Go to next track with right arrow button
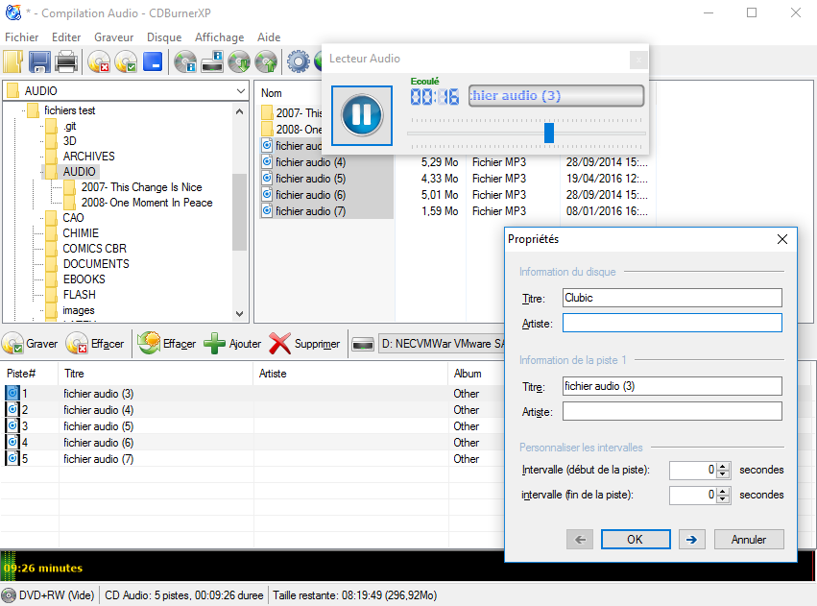This screenshot has height=606, width=817. (x=690, y=539)
